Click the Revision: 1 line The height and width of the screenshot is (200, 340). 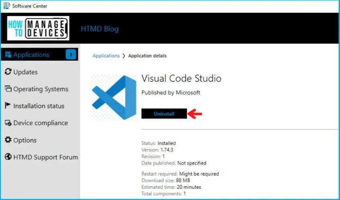(x=153, y=156)
